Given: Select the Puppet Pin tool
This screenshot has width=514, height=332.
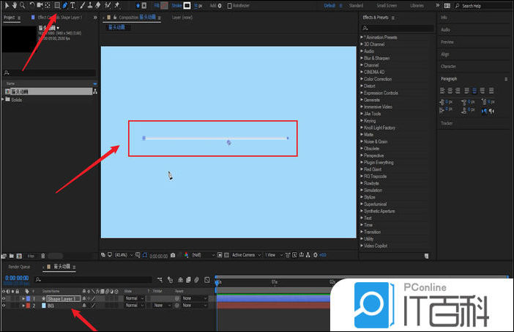Looking at the screenshot, I should point(117,5).
